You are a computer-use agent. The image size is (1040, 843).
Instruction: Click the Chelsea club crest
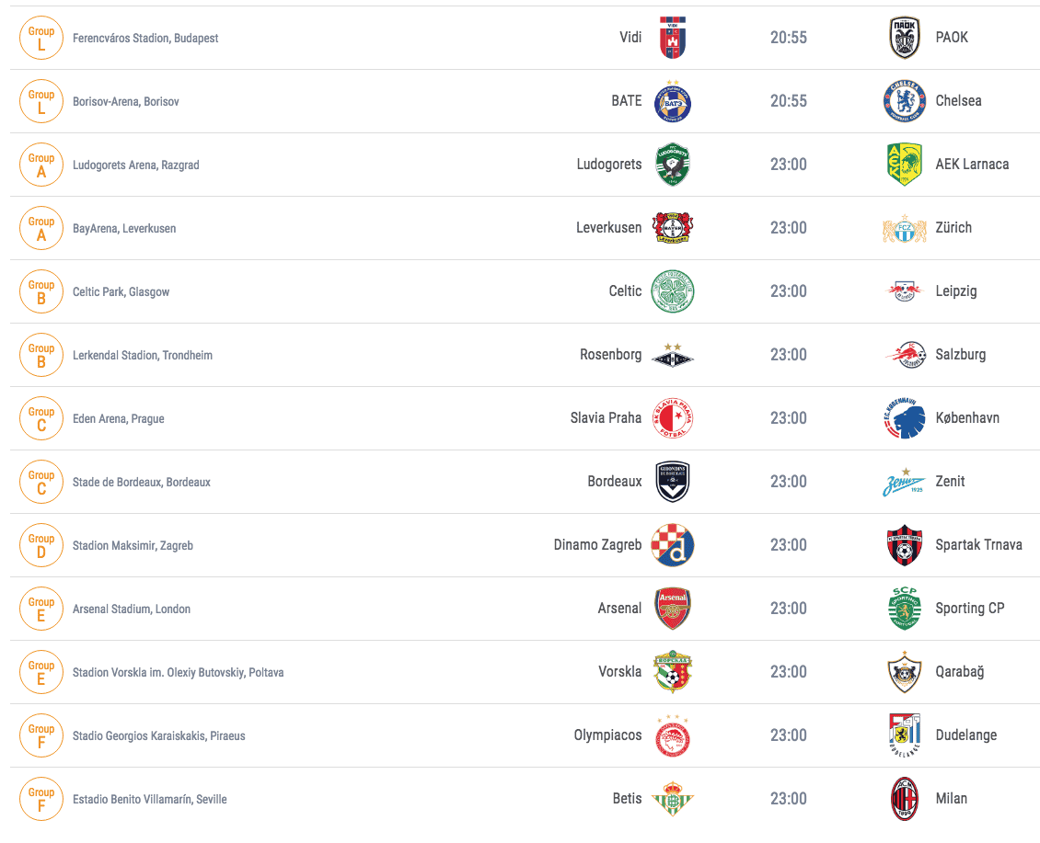(x=904, y=101)
